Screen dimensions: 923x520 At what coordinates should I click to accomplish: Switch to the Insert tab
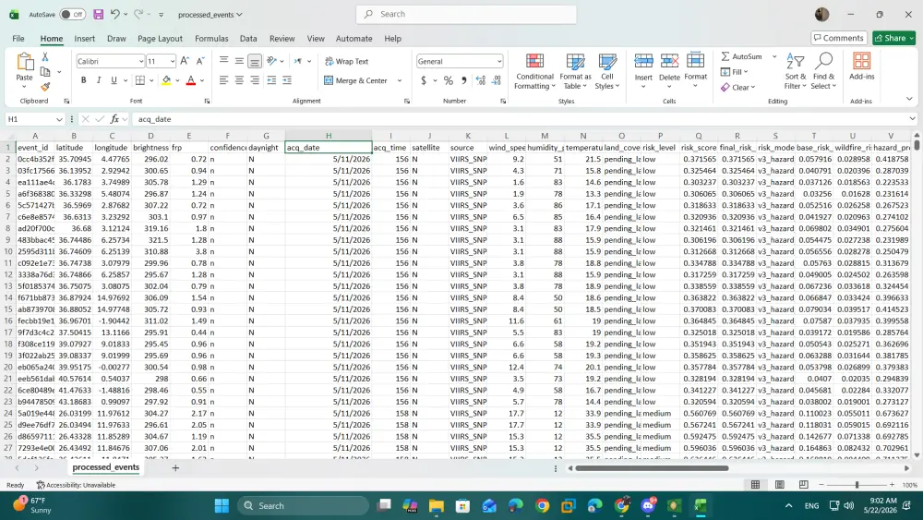pyautogui.click(x=84, y=38)
